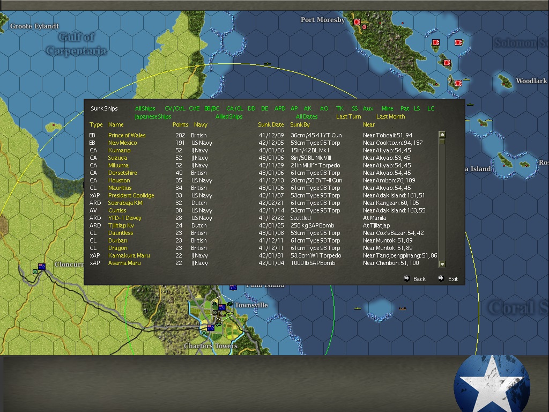Filter by All Ships
The image size is (549, 412).
tap(145, 108)
